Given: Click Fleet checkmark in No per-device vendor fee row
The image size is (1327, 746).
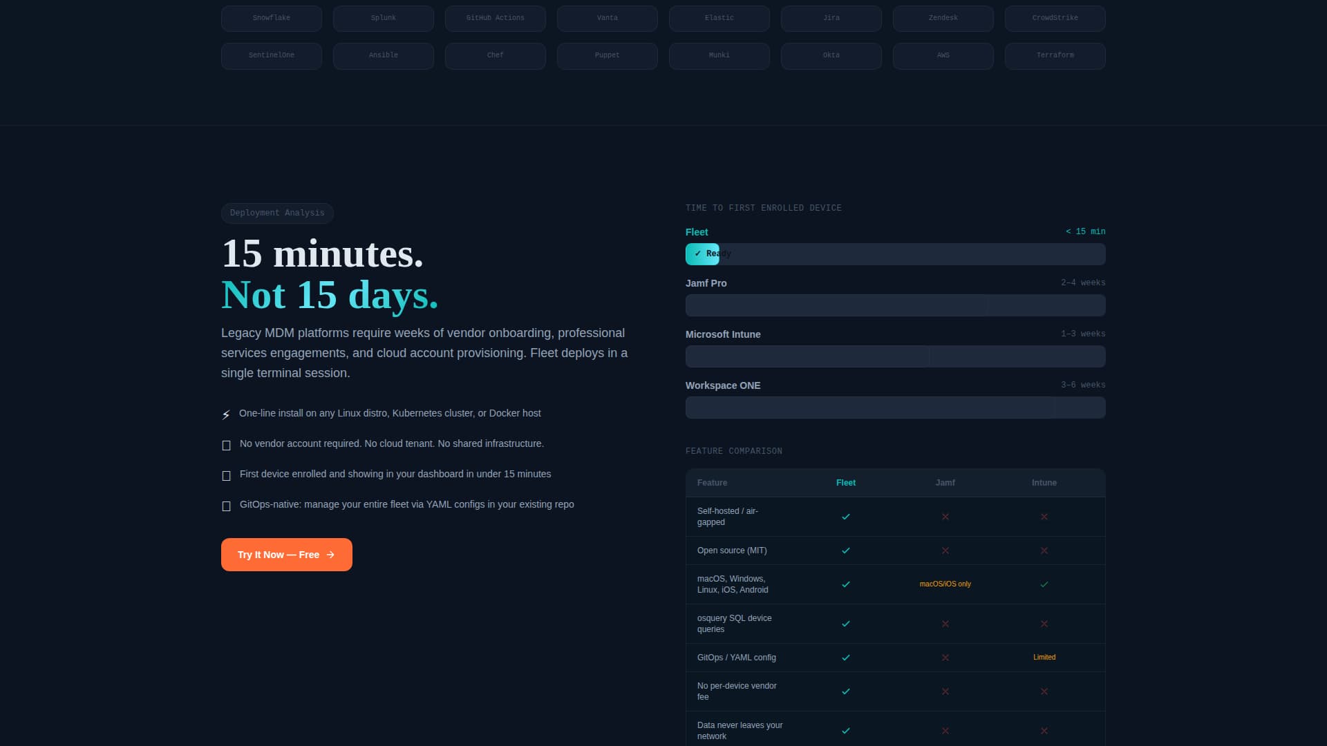Looking at the screenshot, I should tap(846, 691).
